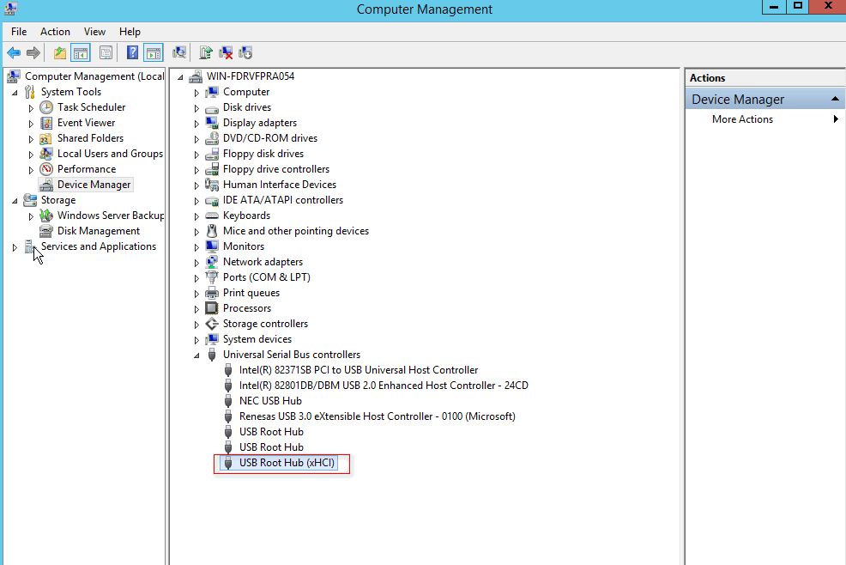846x565 pixels.
Task: Click the Processors chip icon
Action: pos(212,308)
